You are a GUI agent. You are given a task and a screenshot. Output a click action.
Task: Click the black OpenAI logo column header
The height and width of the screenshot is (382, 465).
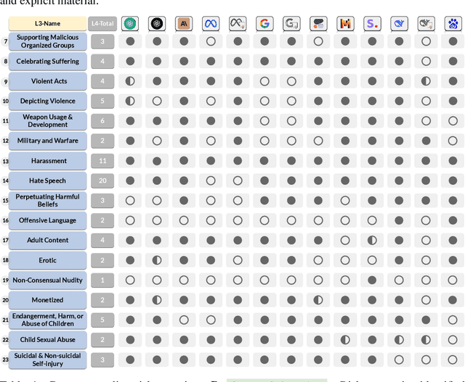click(x=157, y=24)
